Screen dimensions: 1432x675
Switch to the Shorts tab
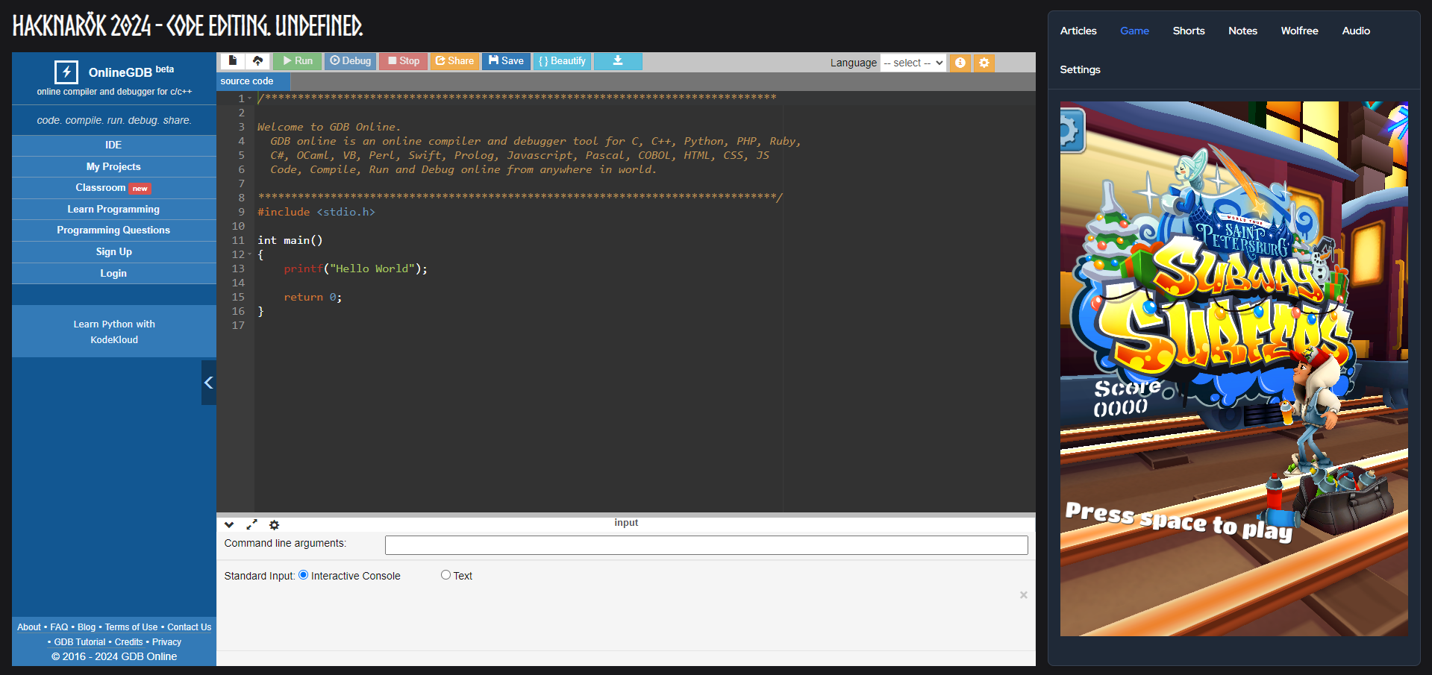pyautogui.click(x=1189, y=31)
